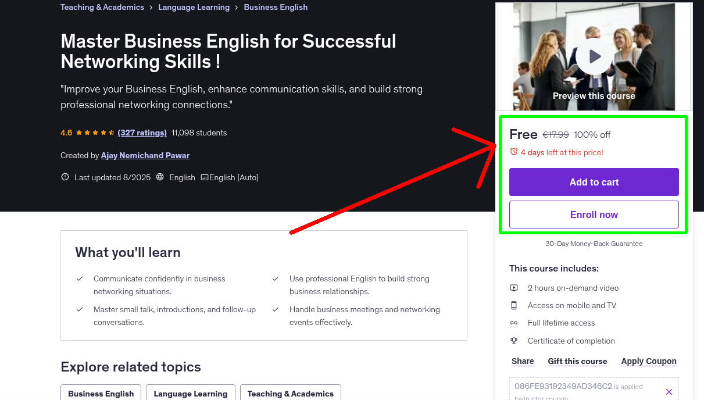The width and height of the screenshot is (704, 400).
Task: Click the clock icon beside Last updated 8/2025
Action: (x=65, y=177)
